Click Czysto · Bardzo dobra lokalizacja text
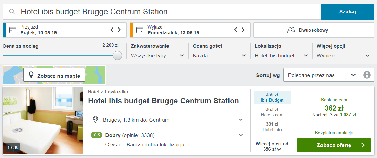Viewport: 377px width, 158px height. (145, 145)
